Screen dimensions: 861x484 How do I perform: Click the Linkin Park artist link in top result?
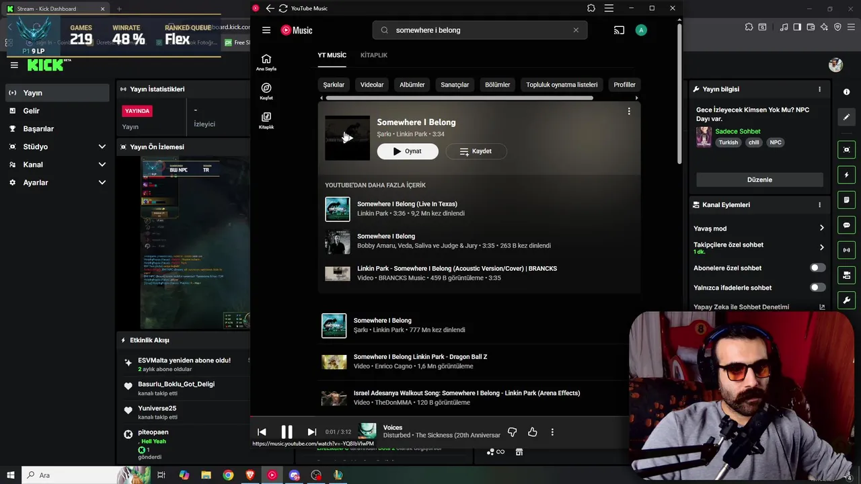click(x=412, y=134)
